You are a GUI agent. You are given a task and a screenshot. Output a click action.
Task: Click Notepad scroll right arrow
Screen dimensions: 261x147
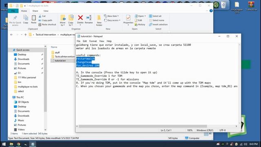[236, 126]
